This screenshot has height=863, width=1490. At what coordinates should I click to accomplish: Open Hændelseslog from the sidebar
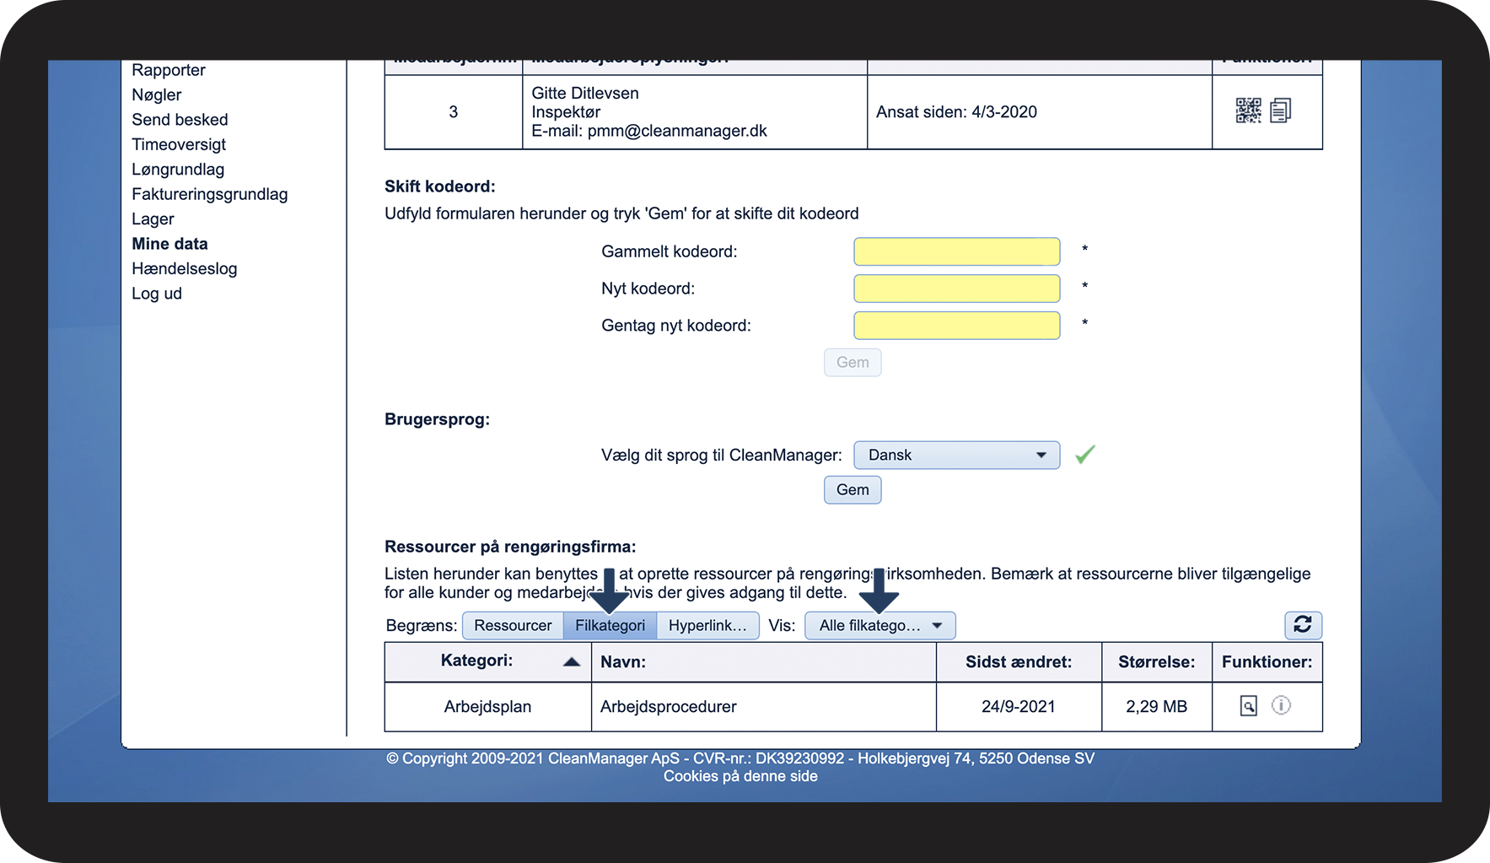pos(185,268)
